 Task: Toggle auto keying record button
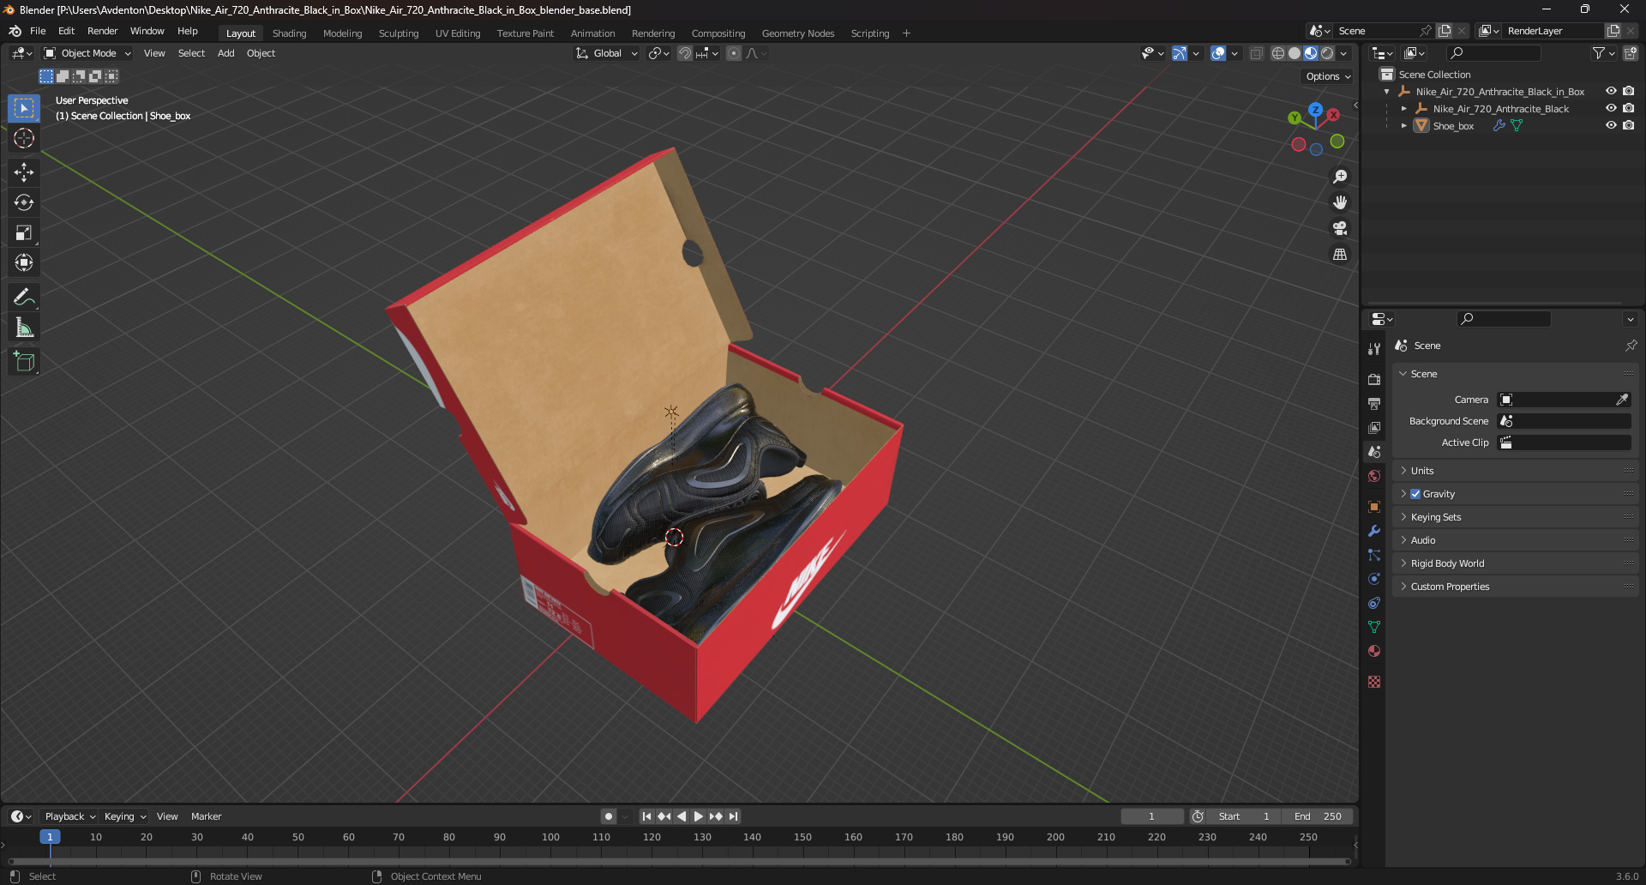tap(608, 816)
